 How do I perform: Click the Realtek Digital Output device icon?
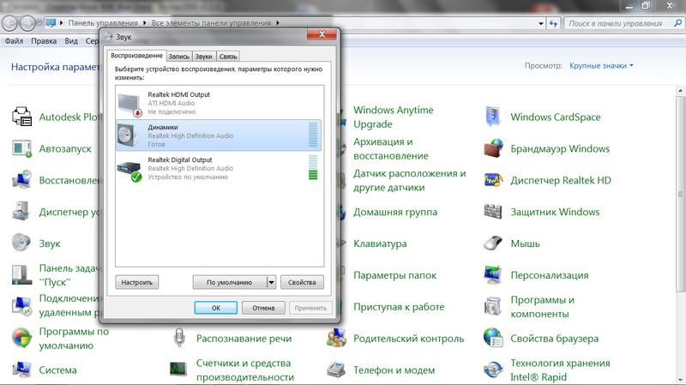pyautogui.click(x=131, y=168)
